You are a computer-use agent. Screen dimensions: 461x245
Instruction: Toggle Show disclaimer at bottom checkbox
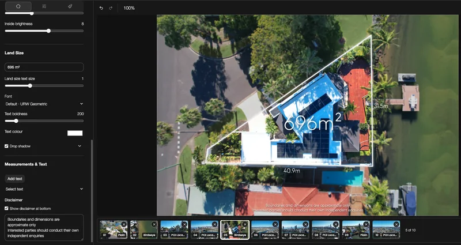[x=6, y=209]
